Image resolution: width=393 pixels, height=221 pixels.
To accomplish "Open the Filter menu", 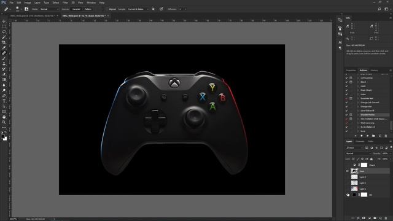I will coord(65,2).
